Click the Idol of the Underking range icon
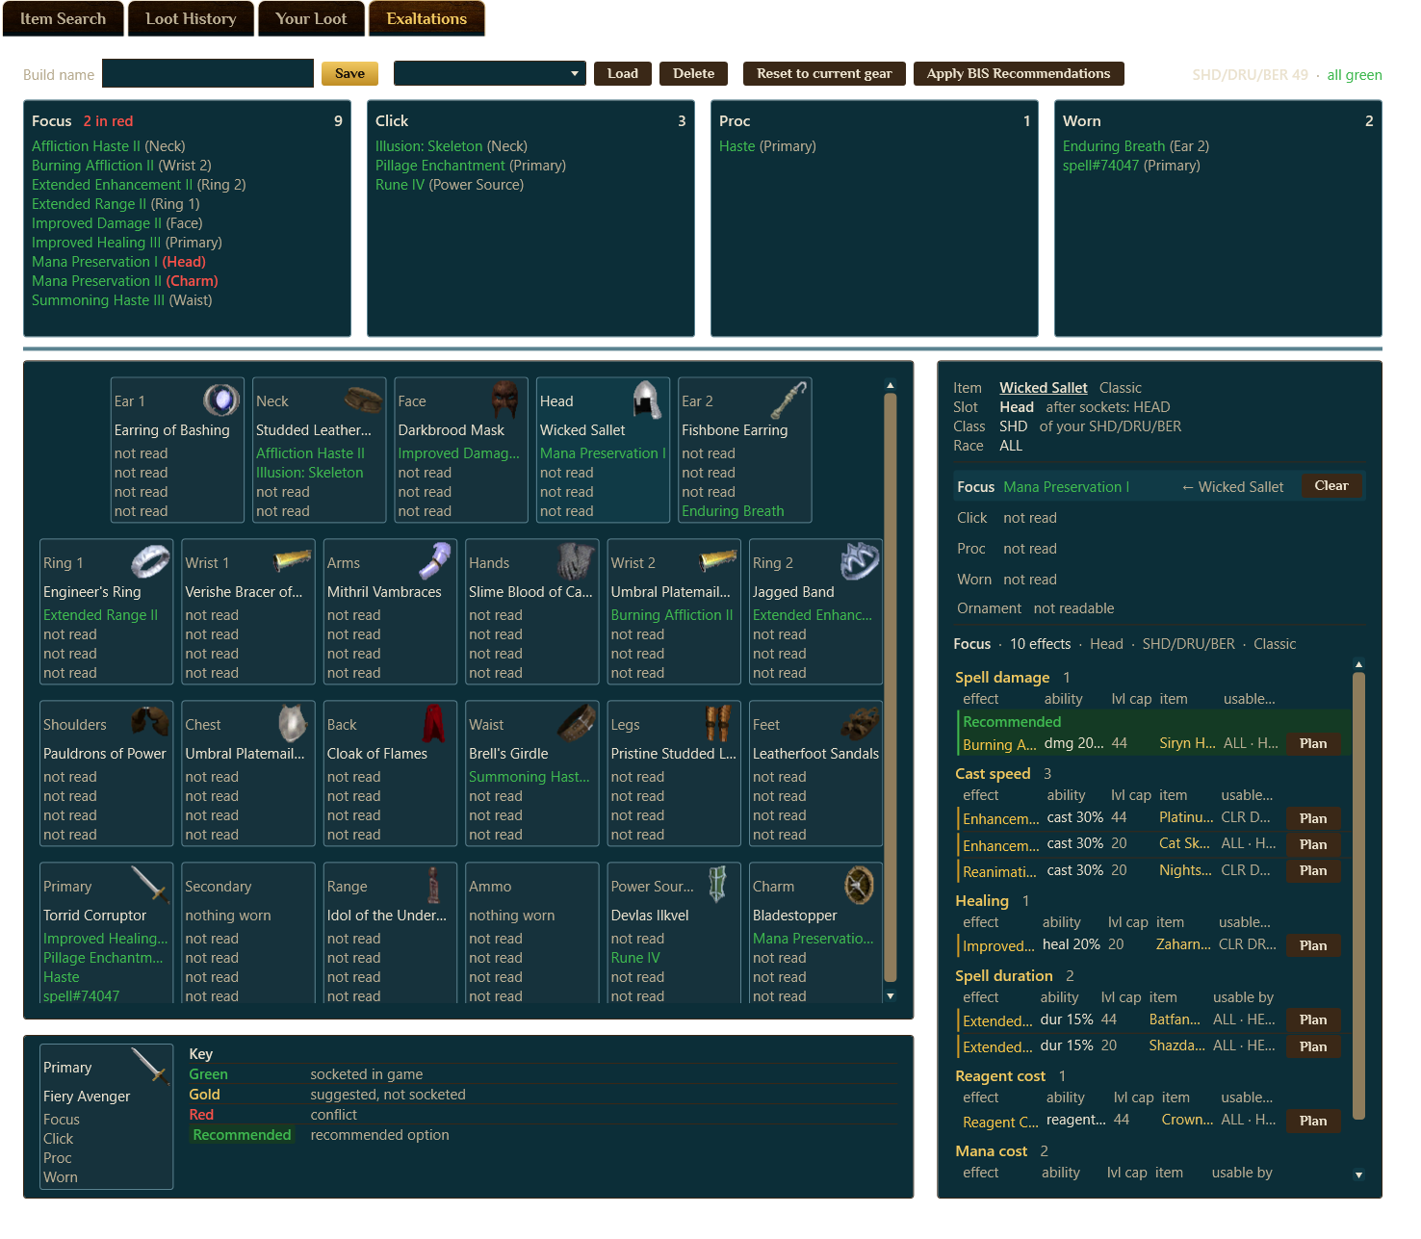Image resolution: width=1421 pixels, height=1239 pixels. (x=434, y=885)
